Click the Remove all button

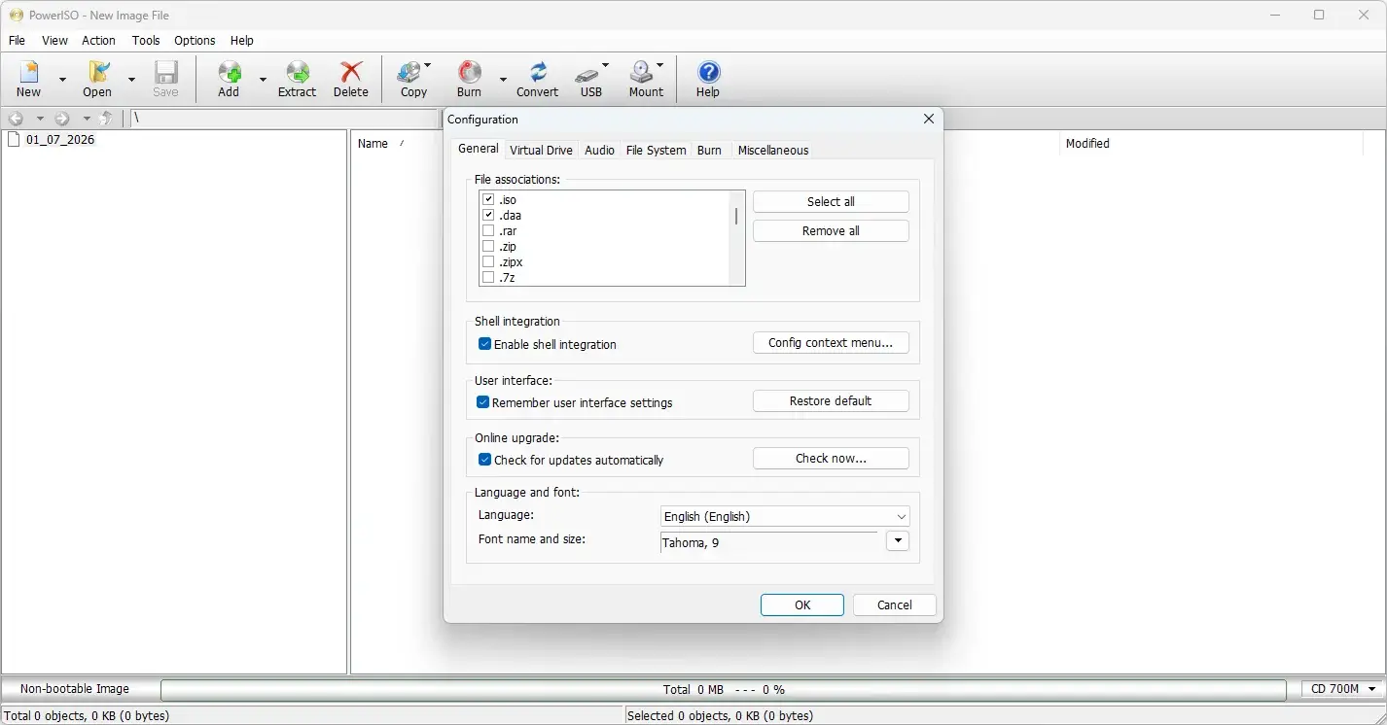831,231
